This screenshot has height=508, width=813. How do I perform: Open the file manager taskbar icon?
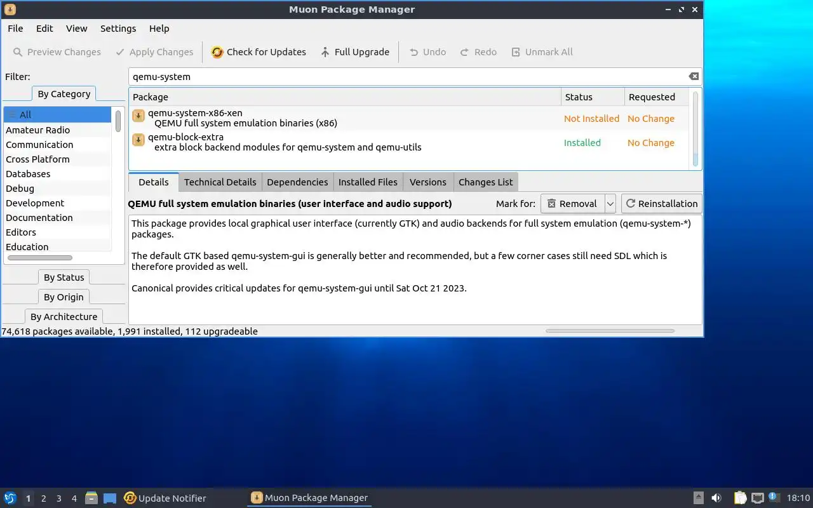point(91,498)
